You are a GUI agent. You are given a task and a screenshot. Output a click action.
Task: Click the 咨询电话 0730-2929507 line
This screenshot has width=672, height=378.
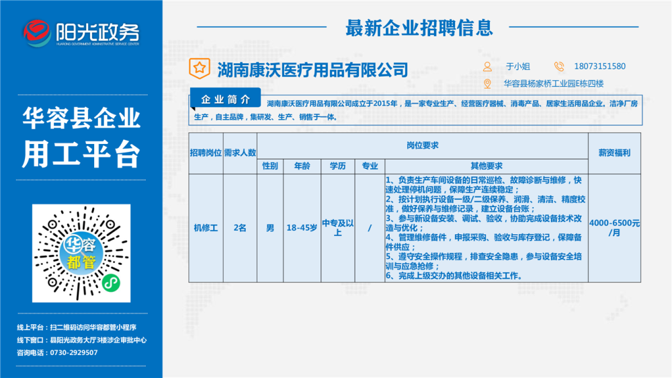click(57, 352)
